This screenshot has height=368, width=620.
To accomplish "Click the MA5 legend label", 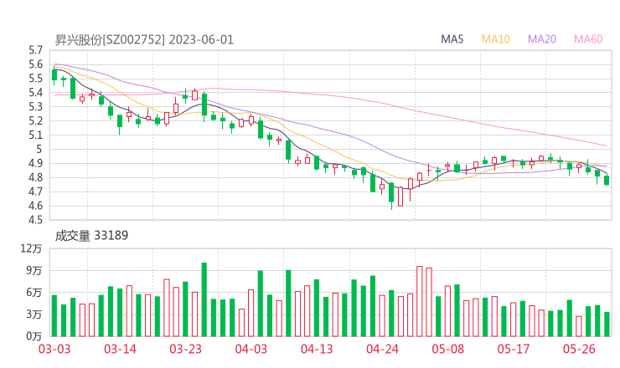I will (452, 39).
